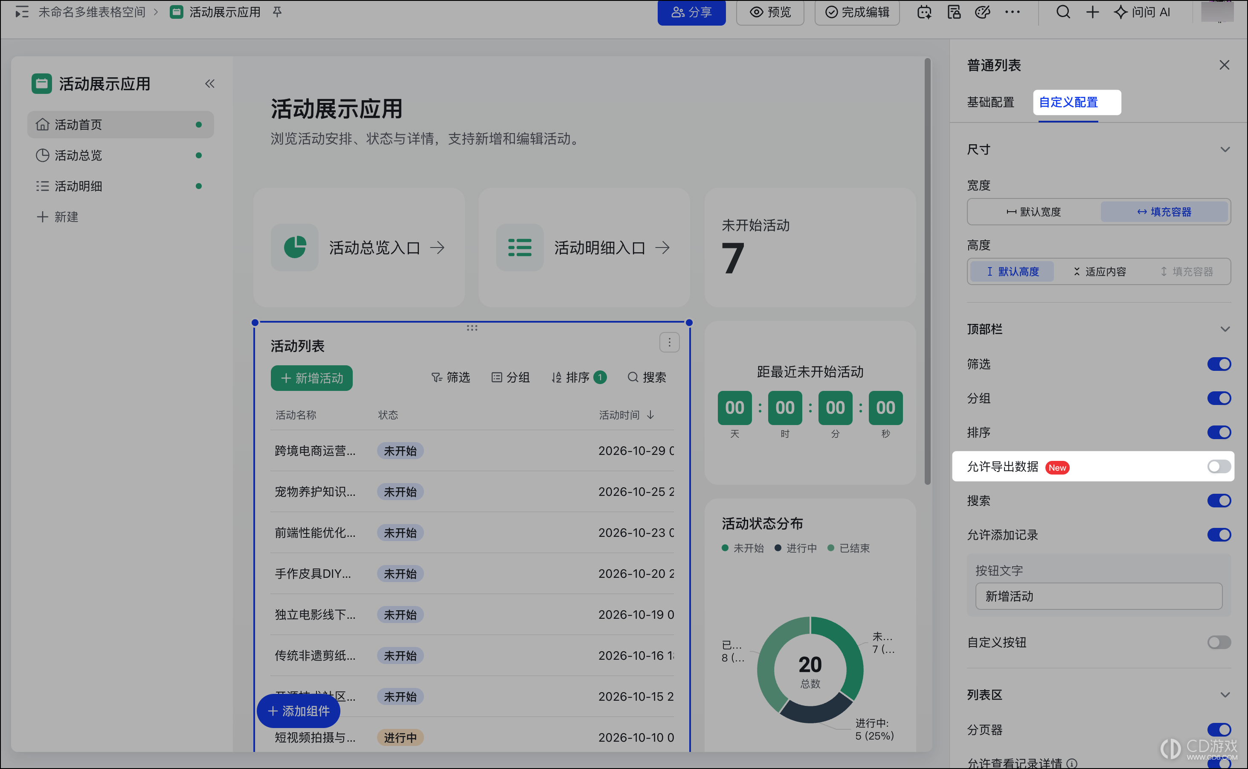Collapse the 顶部栏 section
1248x769 pixels.
click(x=1225, y=329)
